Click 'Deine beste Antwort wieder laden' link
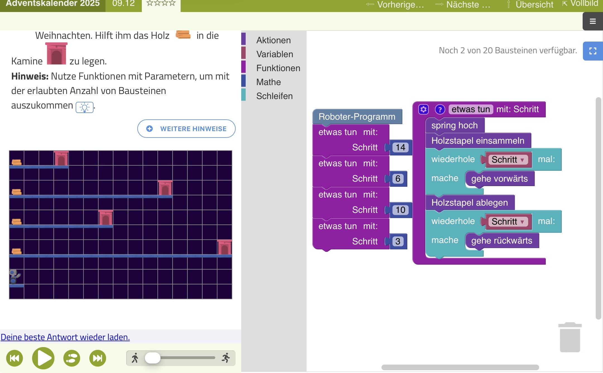This screenshot has width=603, height=373. 65,337
